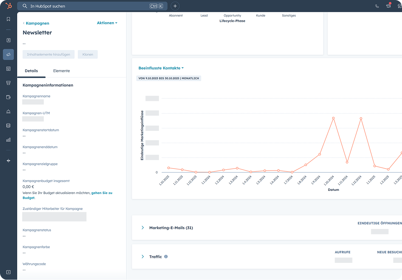Image resolution: width=402 pixels, height=280 pixels.
Task: Open the Beeinflusste Kontakte dropdown
Action: (161, 68)
